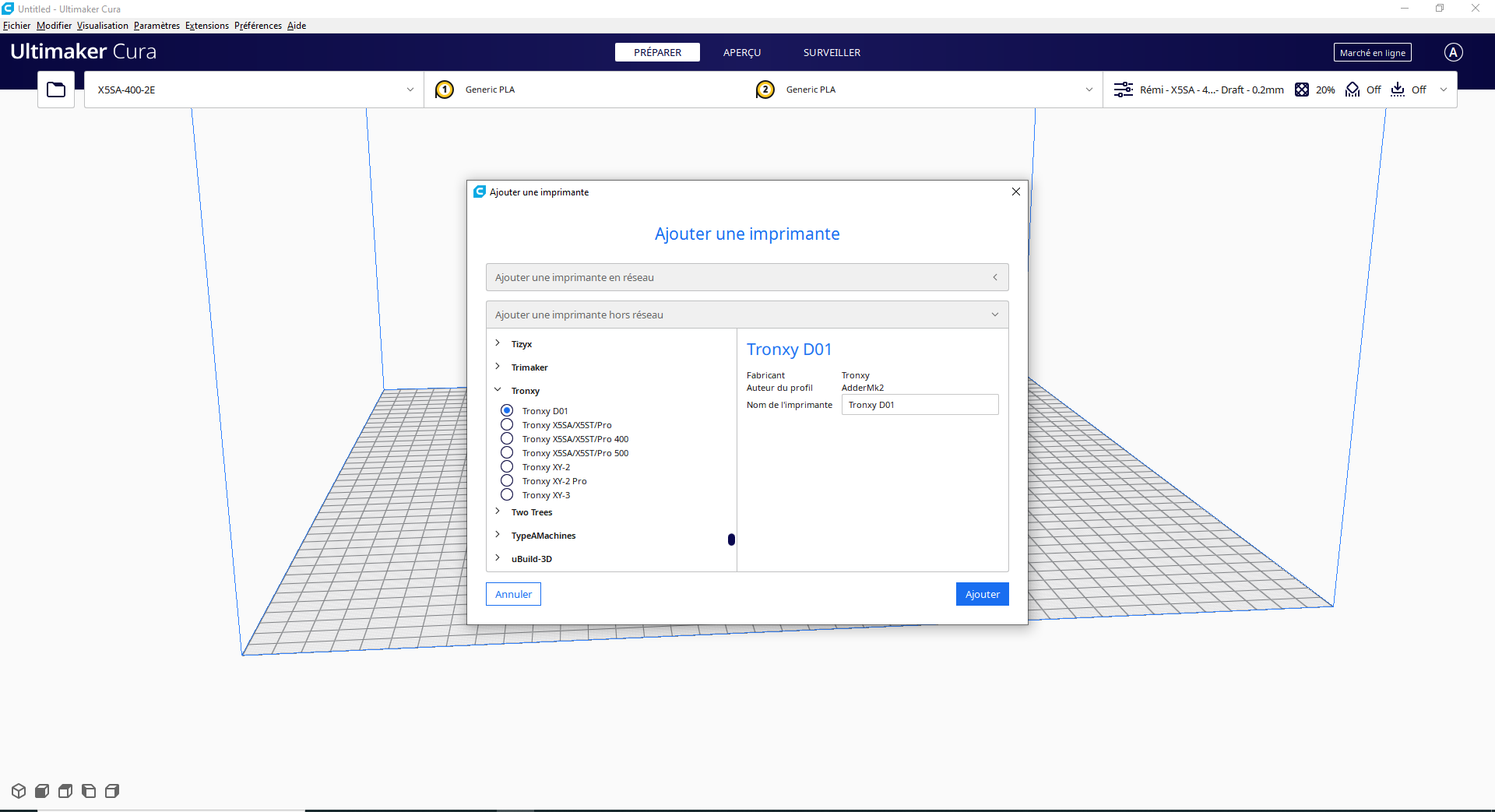This screenshot has width=1495, height=812.
Task: Select Tronxy XY-2 radio button
Action: (x=507, y=466)
